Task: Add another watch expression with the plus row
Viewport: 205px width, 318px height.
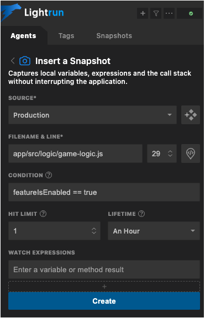Action: 104,287
